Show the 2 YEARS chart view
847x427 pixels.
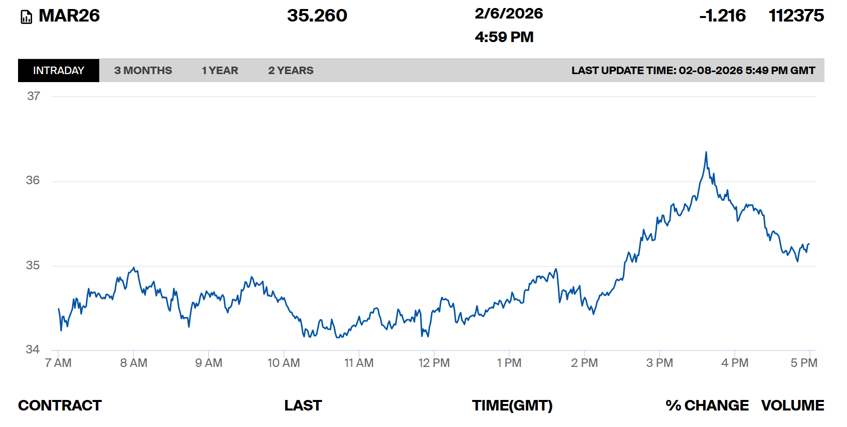291,71
